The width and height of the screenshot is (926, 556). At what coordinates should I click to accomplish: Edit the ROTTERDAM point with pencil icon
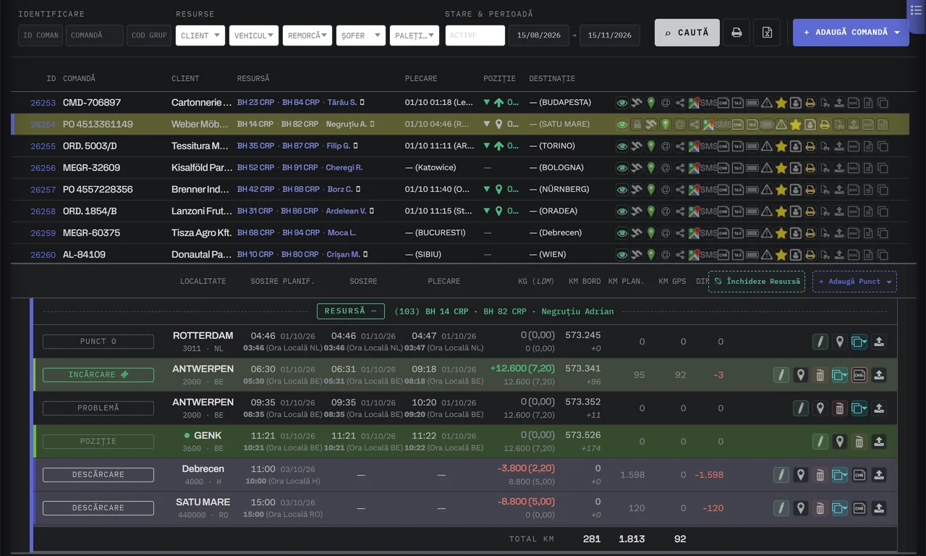(x=820, y=342)
